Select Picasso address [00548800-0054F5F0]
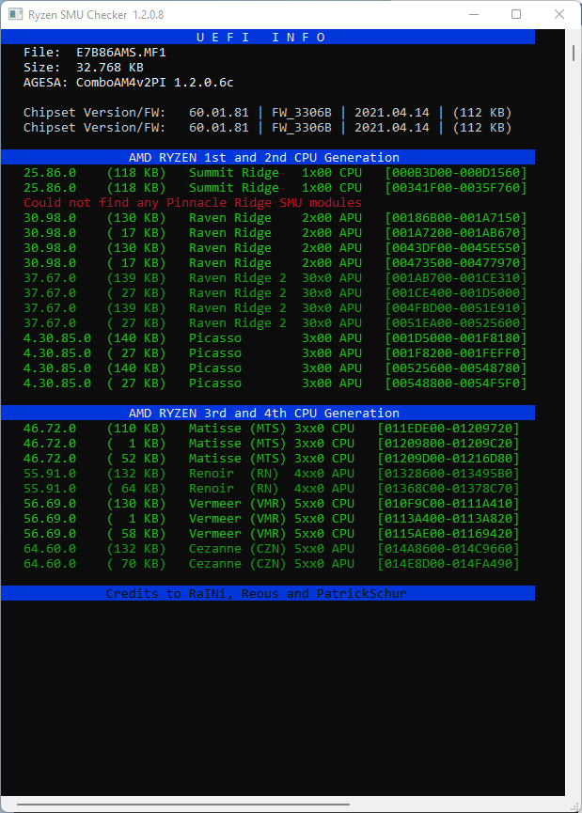582x813 pixels. 455,383
